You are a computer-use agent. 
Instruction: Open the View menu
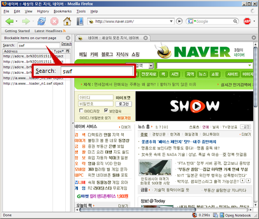pos(28,11)
